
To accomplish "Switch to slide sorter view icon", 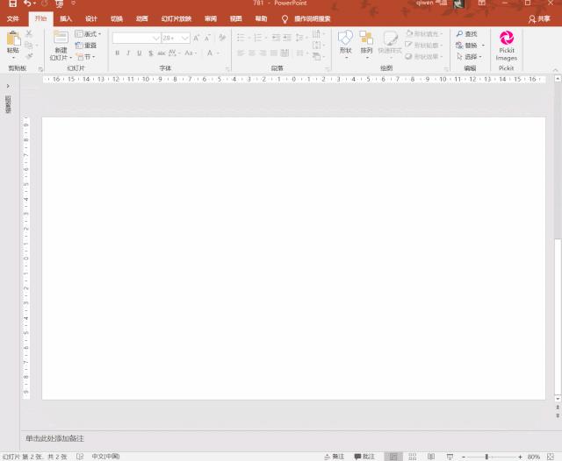I will [412, 457].
